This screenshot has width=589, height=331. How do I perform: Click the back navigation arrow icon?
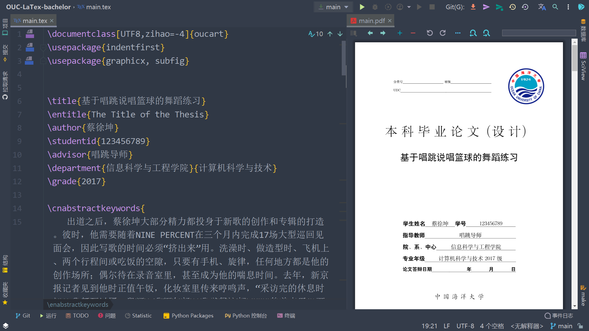[x=369, y=33]
